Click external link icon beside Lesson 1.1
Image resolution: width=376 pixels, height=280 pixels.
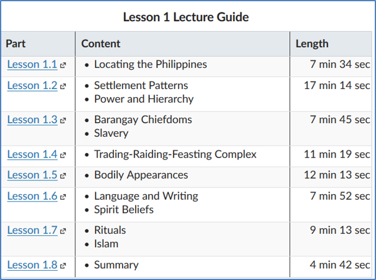63,65
